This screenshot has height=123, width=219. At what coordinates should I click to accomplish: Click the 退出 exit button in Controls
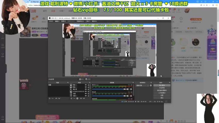[x=162, y=98]
